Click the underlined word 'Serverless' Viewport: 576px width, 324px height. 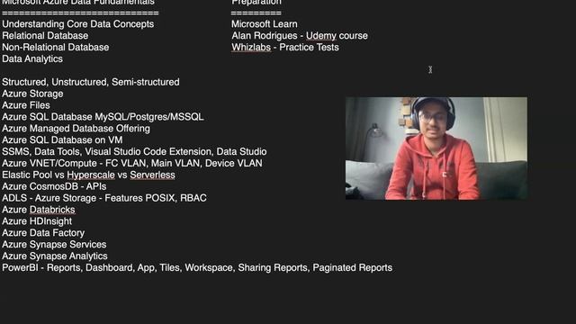click(152, 175)
